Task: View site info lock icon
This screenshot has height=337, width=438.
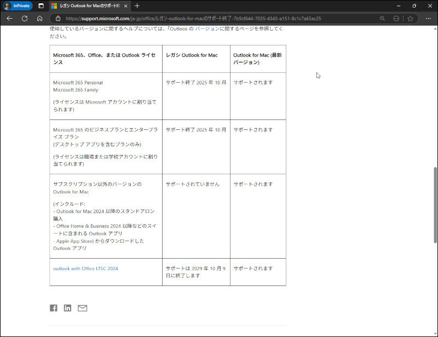Action: [58, 19]
